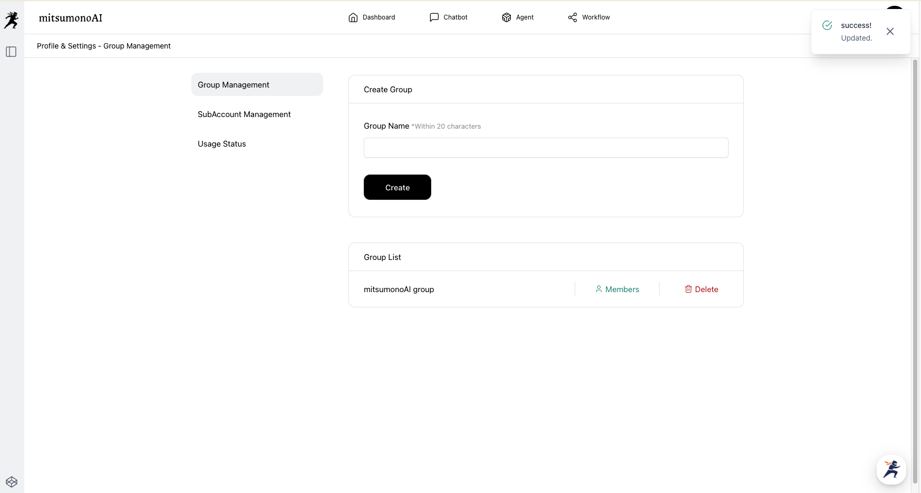Click the page's vertical scrollbar

tap(915, 264)
